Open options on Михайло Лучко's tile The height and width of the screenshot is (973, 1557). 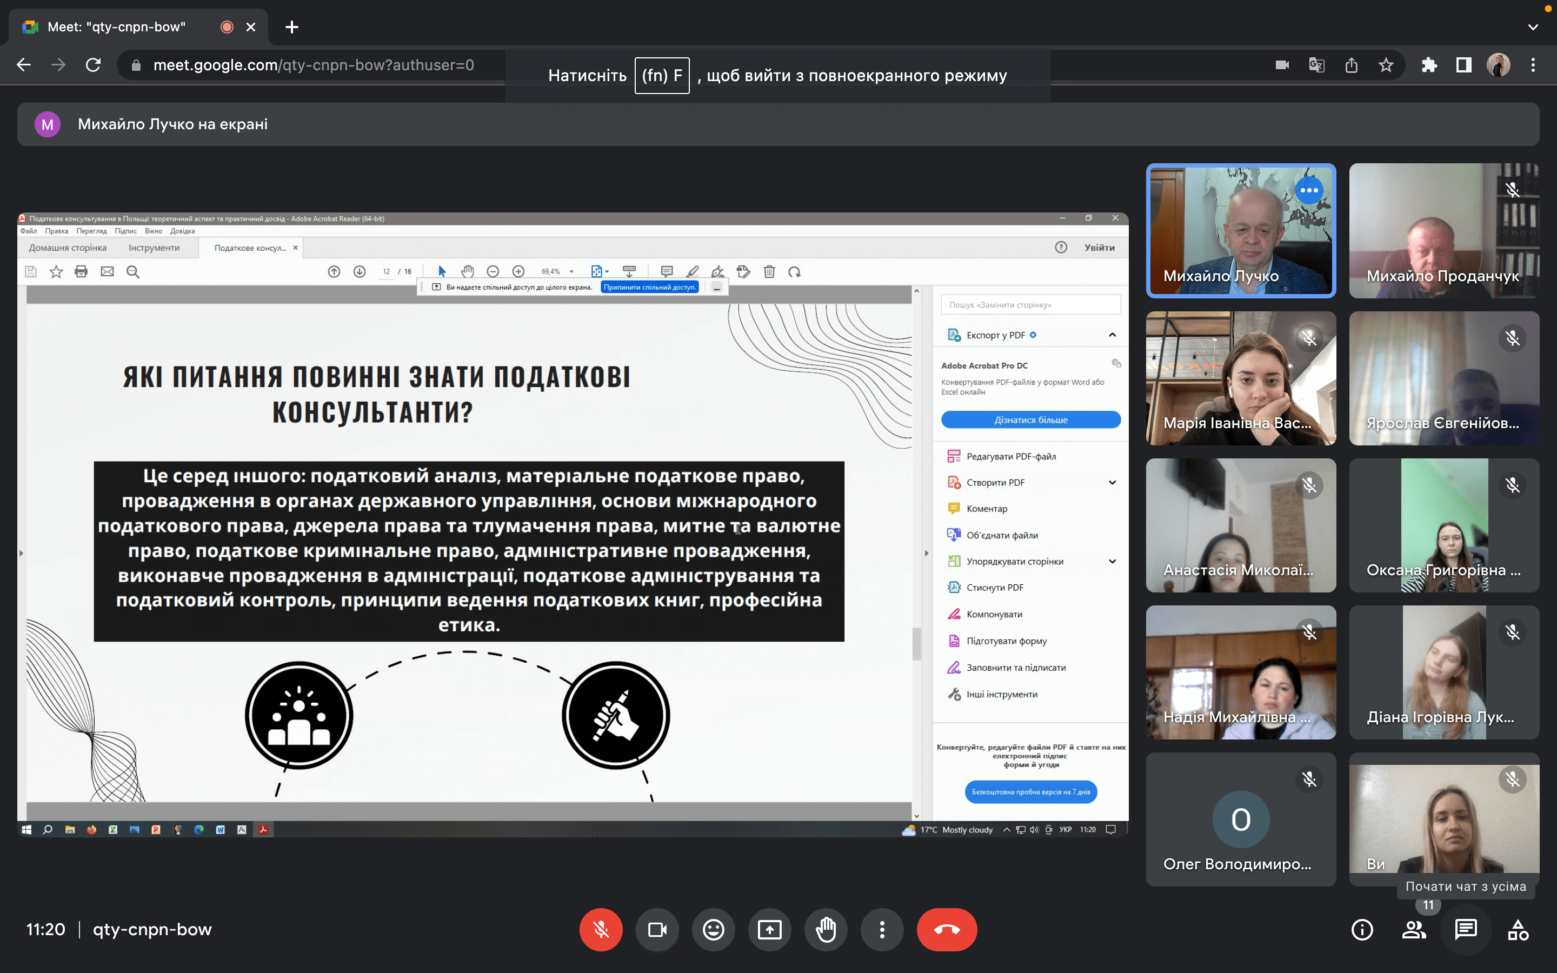click(1309, 190)
